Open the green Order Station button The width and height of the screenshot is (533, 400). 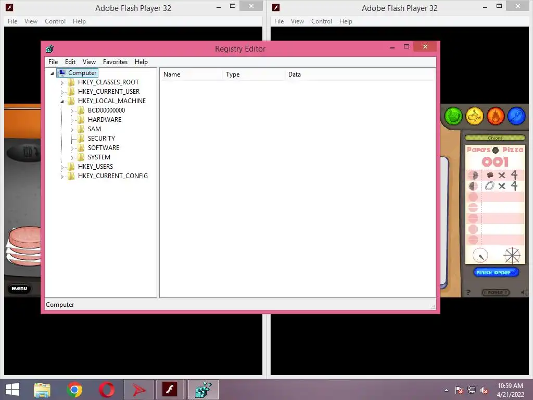[453, 116]
